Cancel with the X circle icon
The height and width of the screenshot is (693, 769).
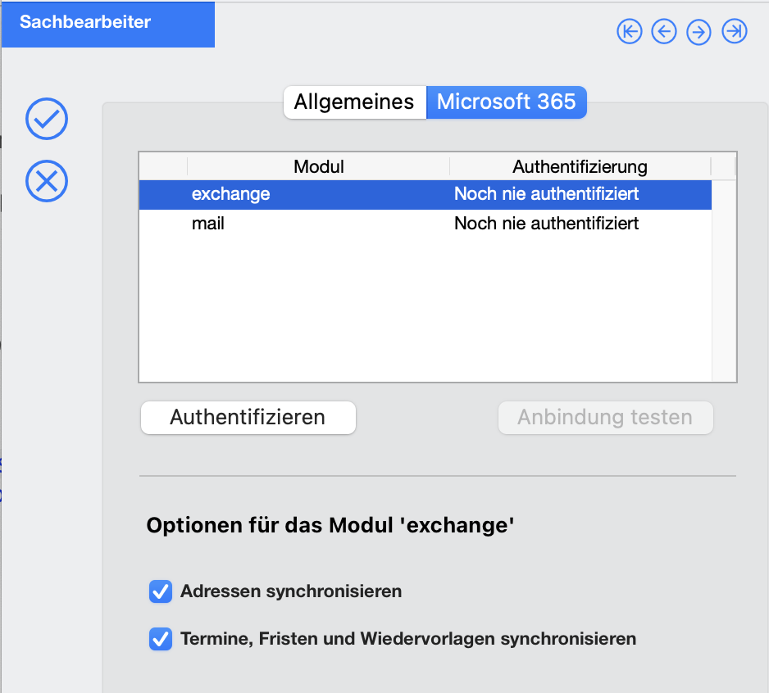pos(47,181)
